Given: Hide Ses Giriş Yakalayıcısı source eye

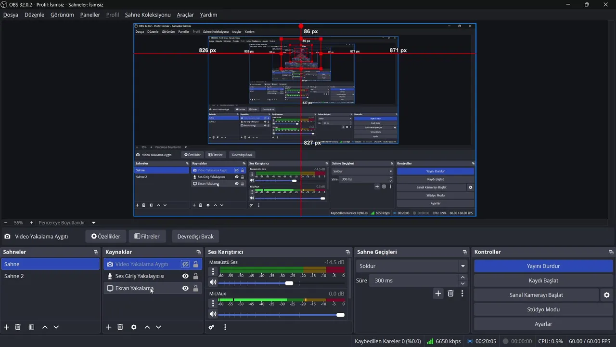Looking at the screenshot, I should coord(185,276).
